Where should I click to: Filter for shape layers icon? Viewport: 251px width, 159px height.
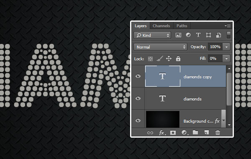(x=208, y=35)
